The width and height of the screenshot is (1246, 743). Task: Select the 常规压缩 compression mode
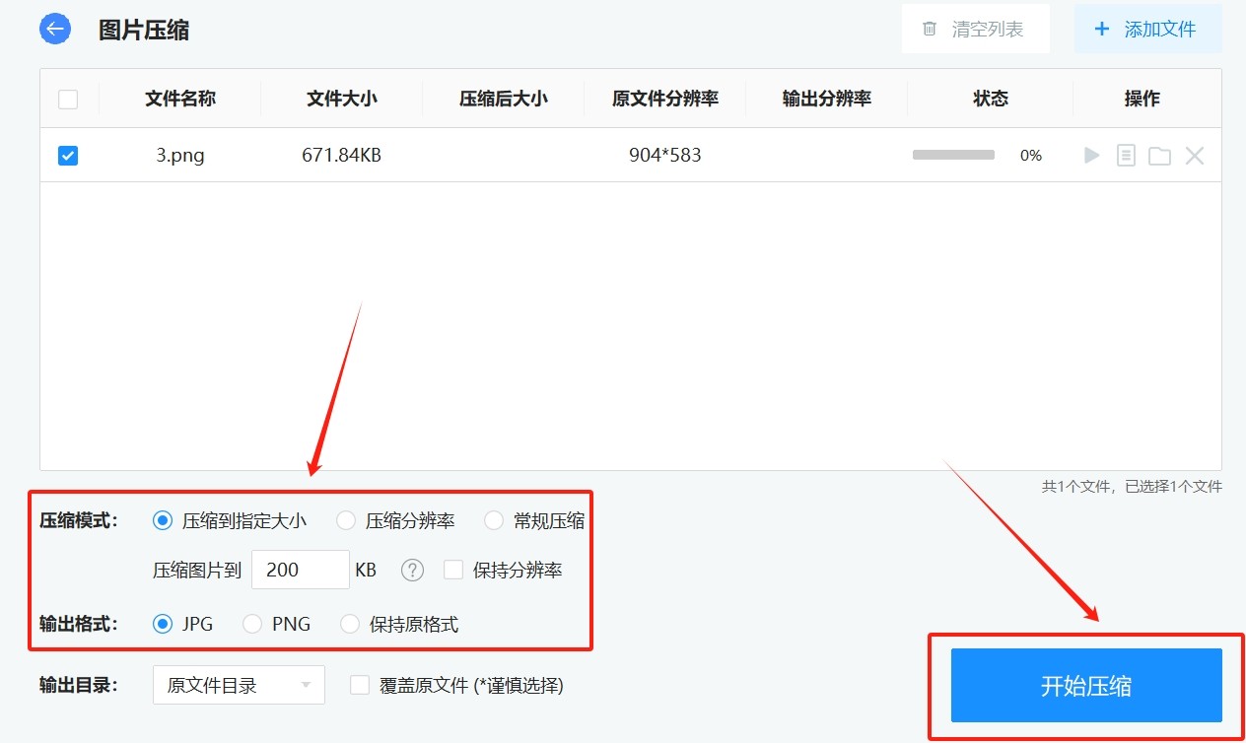494,520
